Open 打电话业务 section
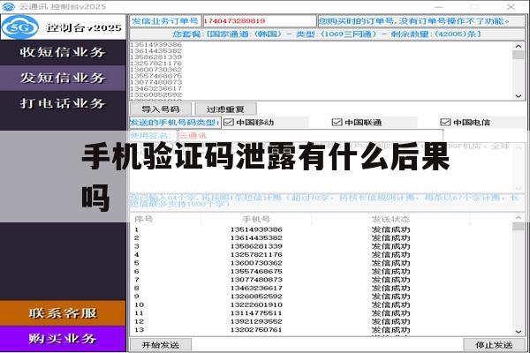The image size is (530, 353). pyautogui.click(x=63, y=103)
